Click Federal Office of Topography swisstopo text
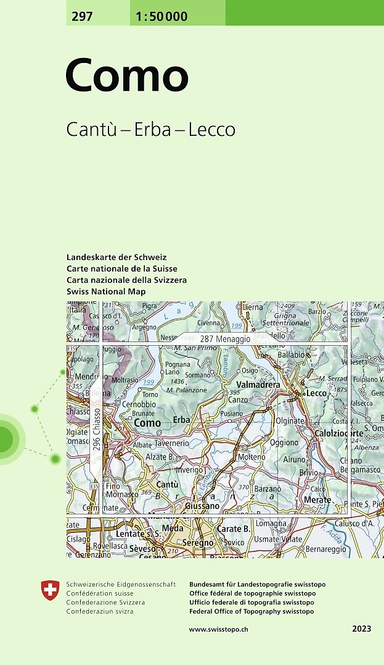The width and height of the screenshot is (384, 665). click(251, 611)
